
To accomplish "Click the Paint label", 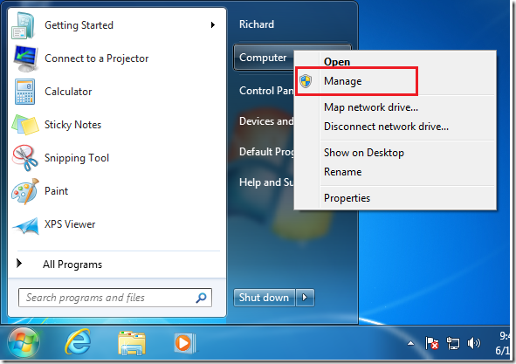I will [x=56, y=191].
